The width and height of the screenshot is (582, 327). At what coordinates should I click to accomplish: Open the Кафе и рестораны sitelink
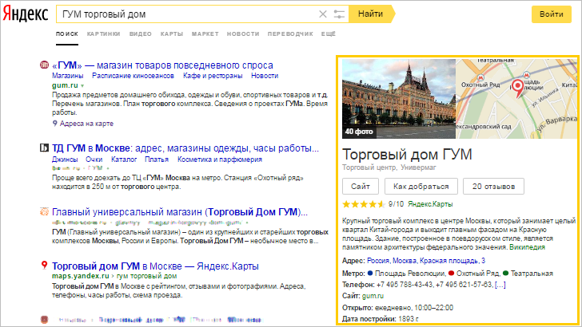(x=213, y=76)
